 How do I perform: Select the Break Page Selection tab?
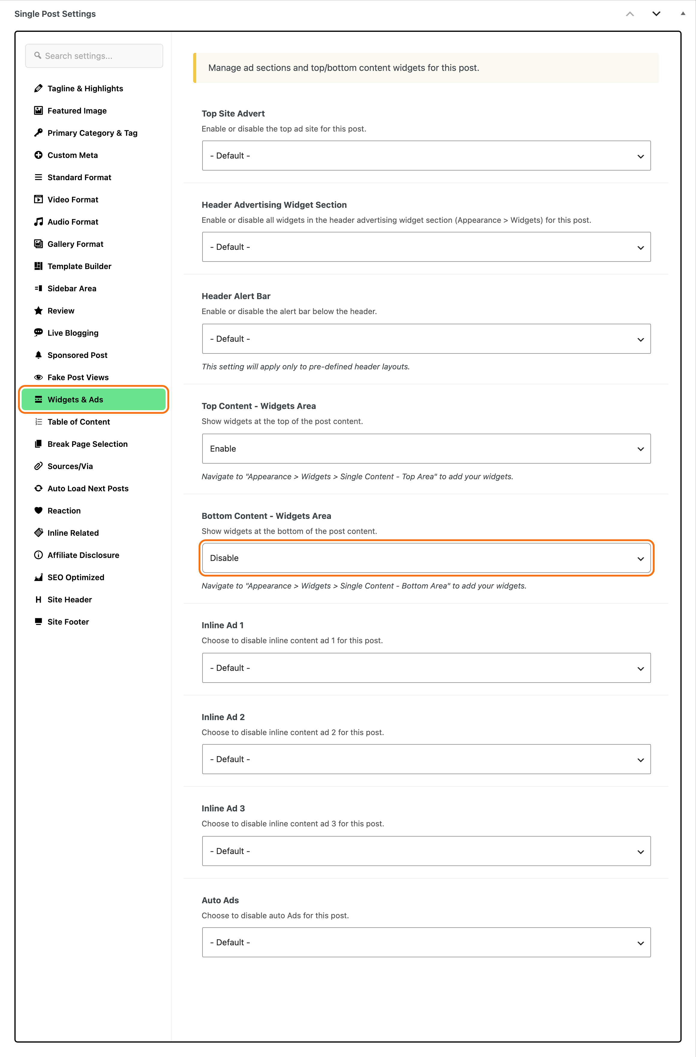pos(94,444)
